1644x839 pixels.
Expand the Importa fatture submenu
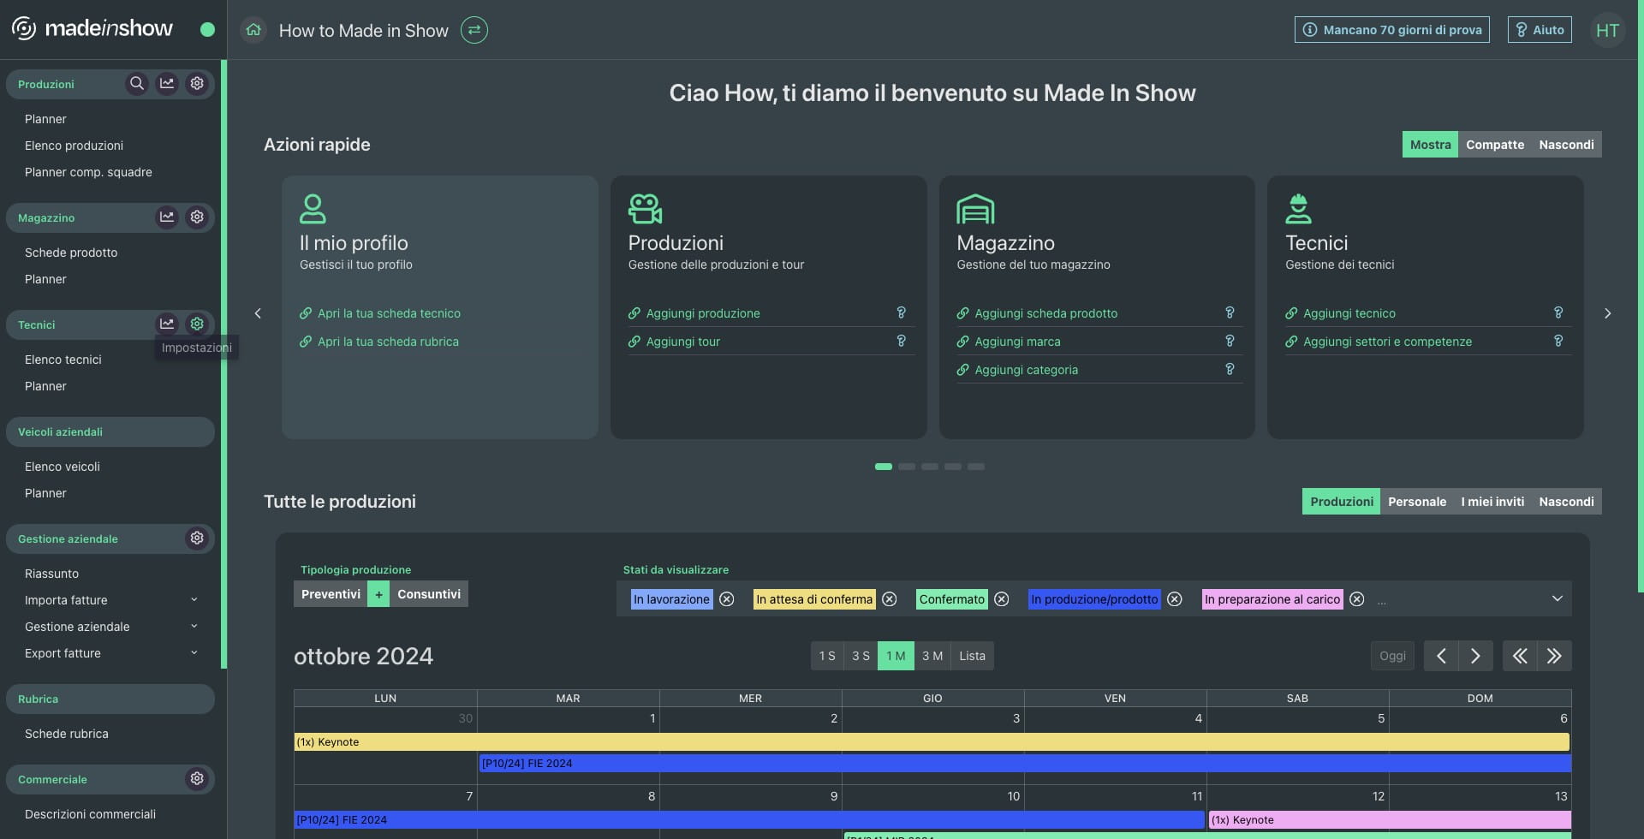pyautogui.click(x=194, y=599)
